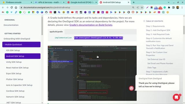The image size is (185, 104).
Task: Open Gradle's documentation on Build Scripts link
Action: click(x=91, y=25)
